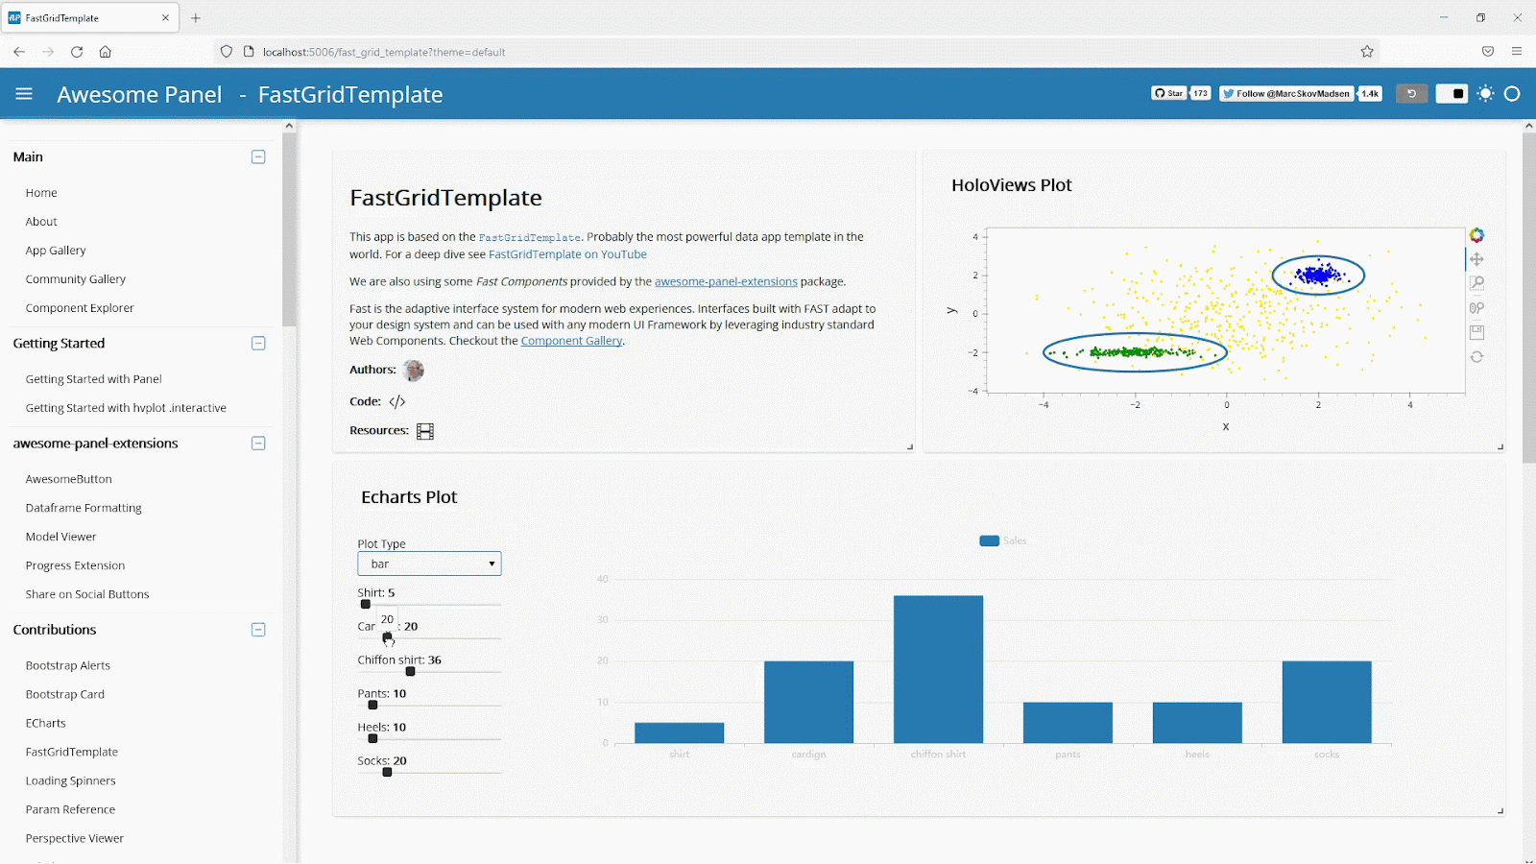
Task: Open the Resources film icon
Action: [425, 431]
